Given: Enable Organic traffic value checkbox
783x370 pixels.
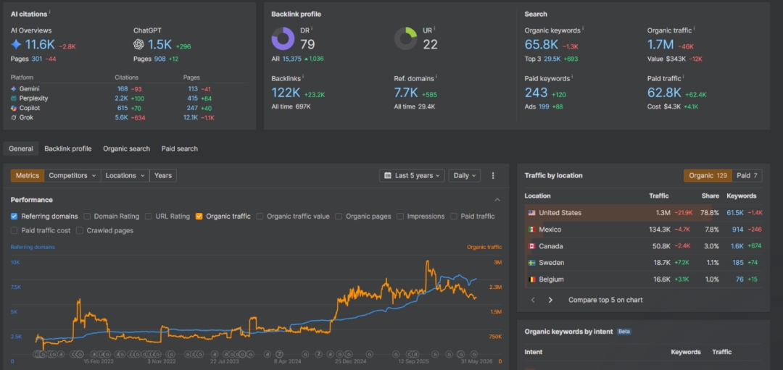Looking at the screenshot, I should point(260,216).
